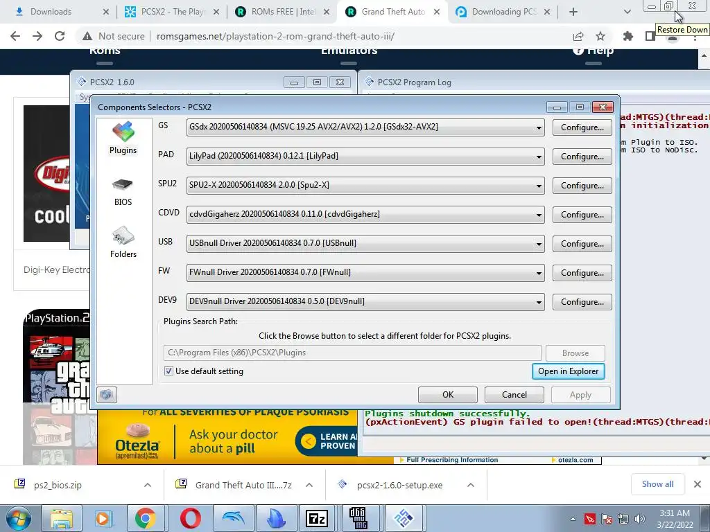Screen dimensions: 710x532
Task: Click the volume speaker tray icon
Action: tap(639, 519)
